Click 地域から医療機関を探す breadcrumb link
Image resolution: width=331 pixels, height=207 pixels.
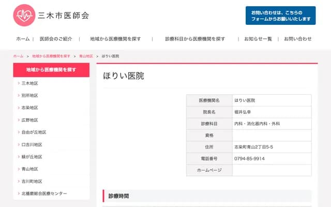pyautogui.click(x=51, y=56)
